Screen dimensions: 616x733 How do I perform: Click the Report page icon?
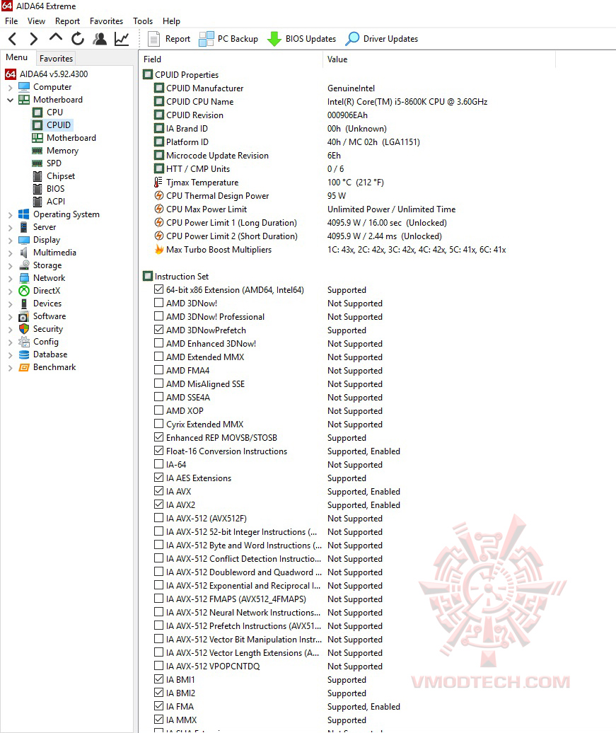click(153, 39)
